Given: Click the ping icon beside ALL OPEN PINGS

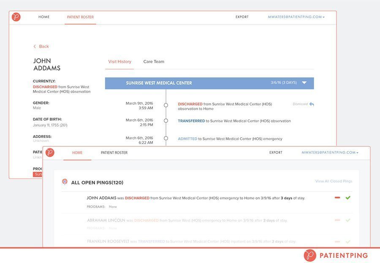Looking at the screenshot, I should (64, 181).
